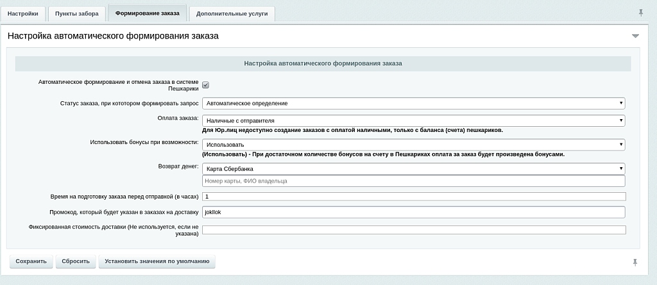
Task: Click the 'Сбросить' button
Action: pos(76,261)
